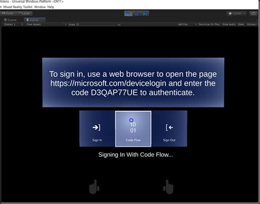Click the Sign In button

[x=97, y=129]
